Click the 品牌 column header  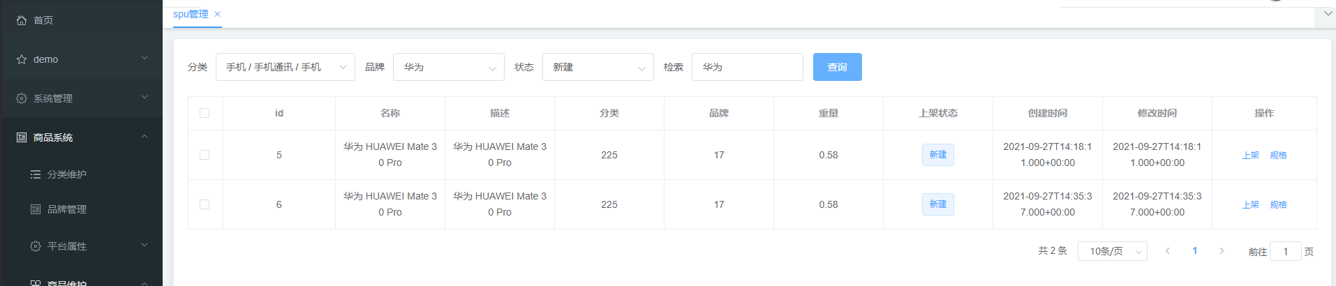[x=719, y=113]
